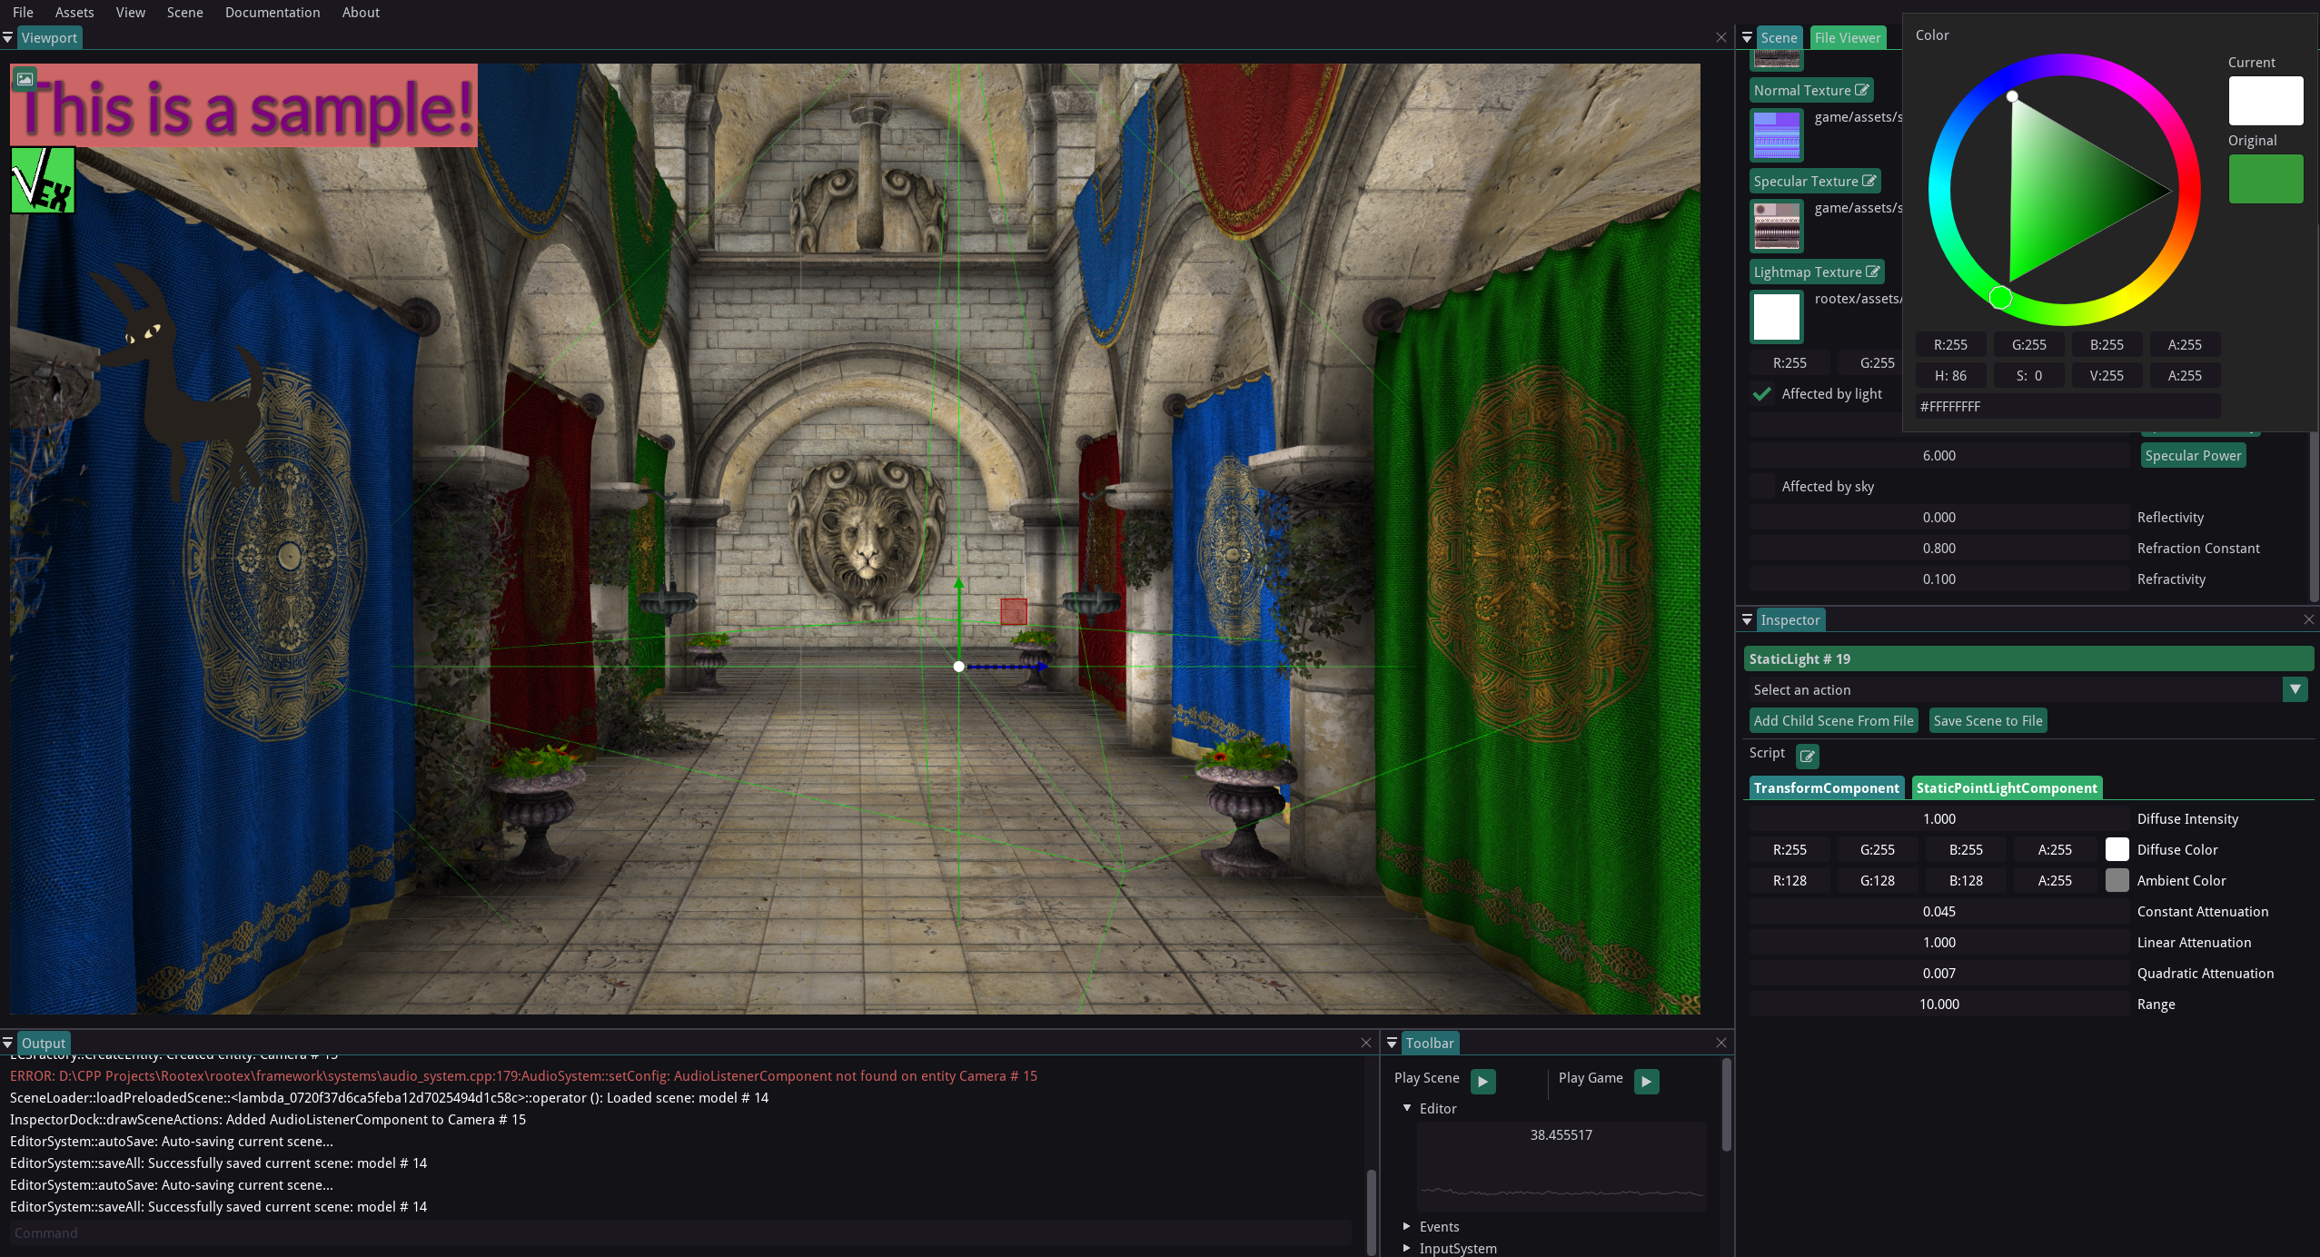Toggle the Affected by light checkbox
Viewport: 2320px width, 1257px height.
(x=1762, y=394)
